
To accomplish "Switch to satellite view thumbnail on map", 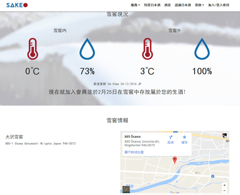I will pos(126,189).
